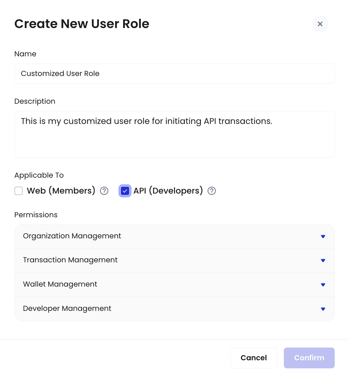
Task: Open help icon next to API (Developers)
Action: (x=212, y=191)
